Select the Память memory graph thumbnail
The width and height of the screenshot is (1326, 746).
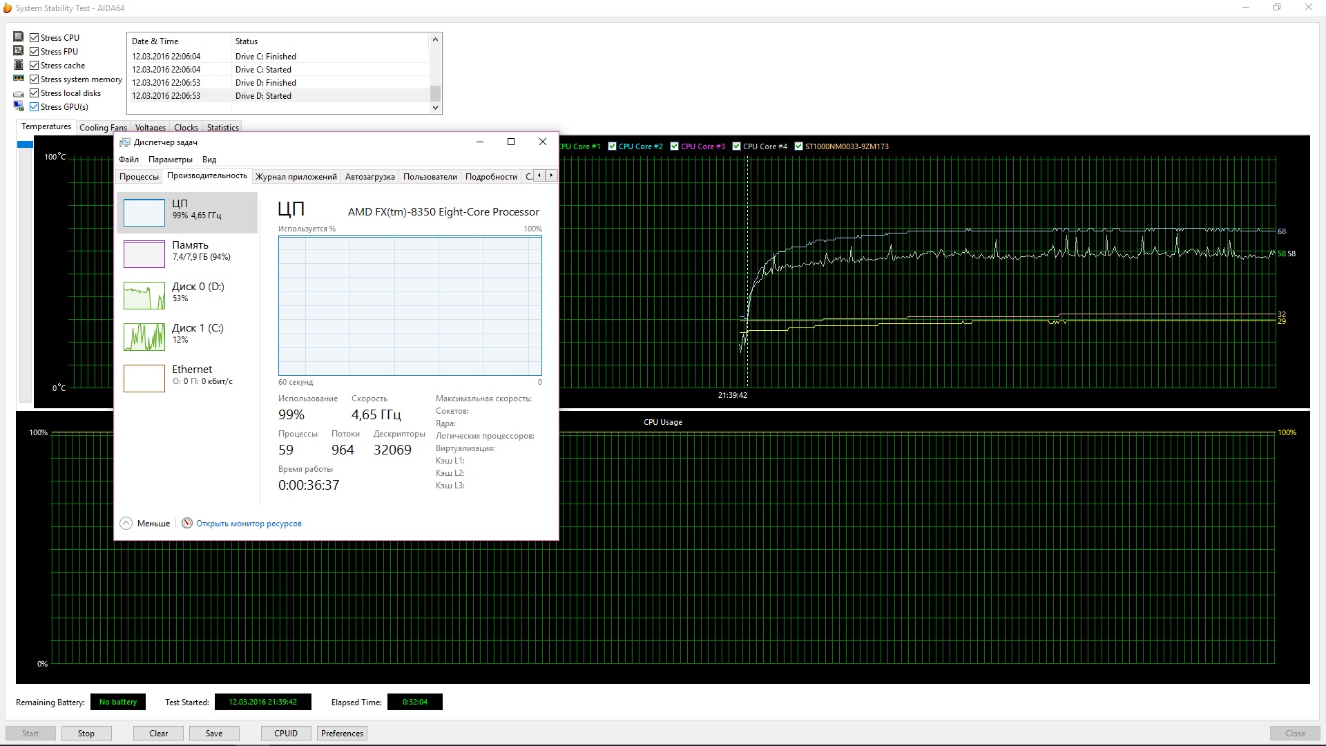pos(144,254)
